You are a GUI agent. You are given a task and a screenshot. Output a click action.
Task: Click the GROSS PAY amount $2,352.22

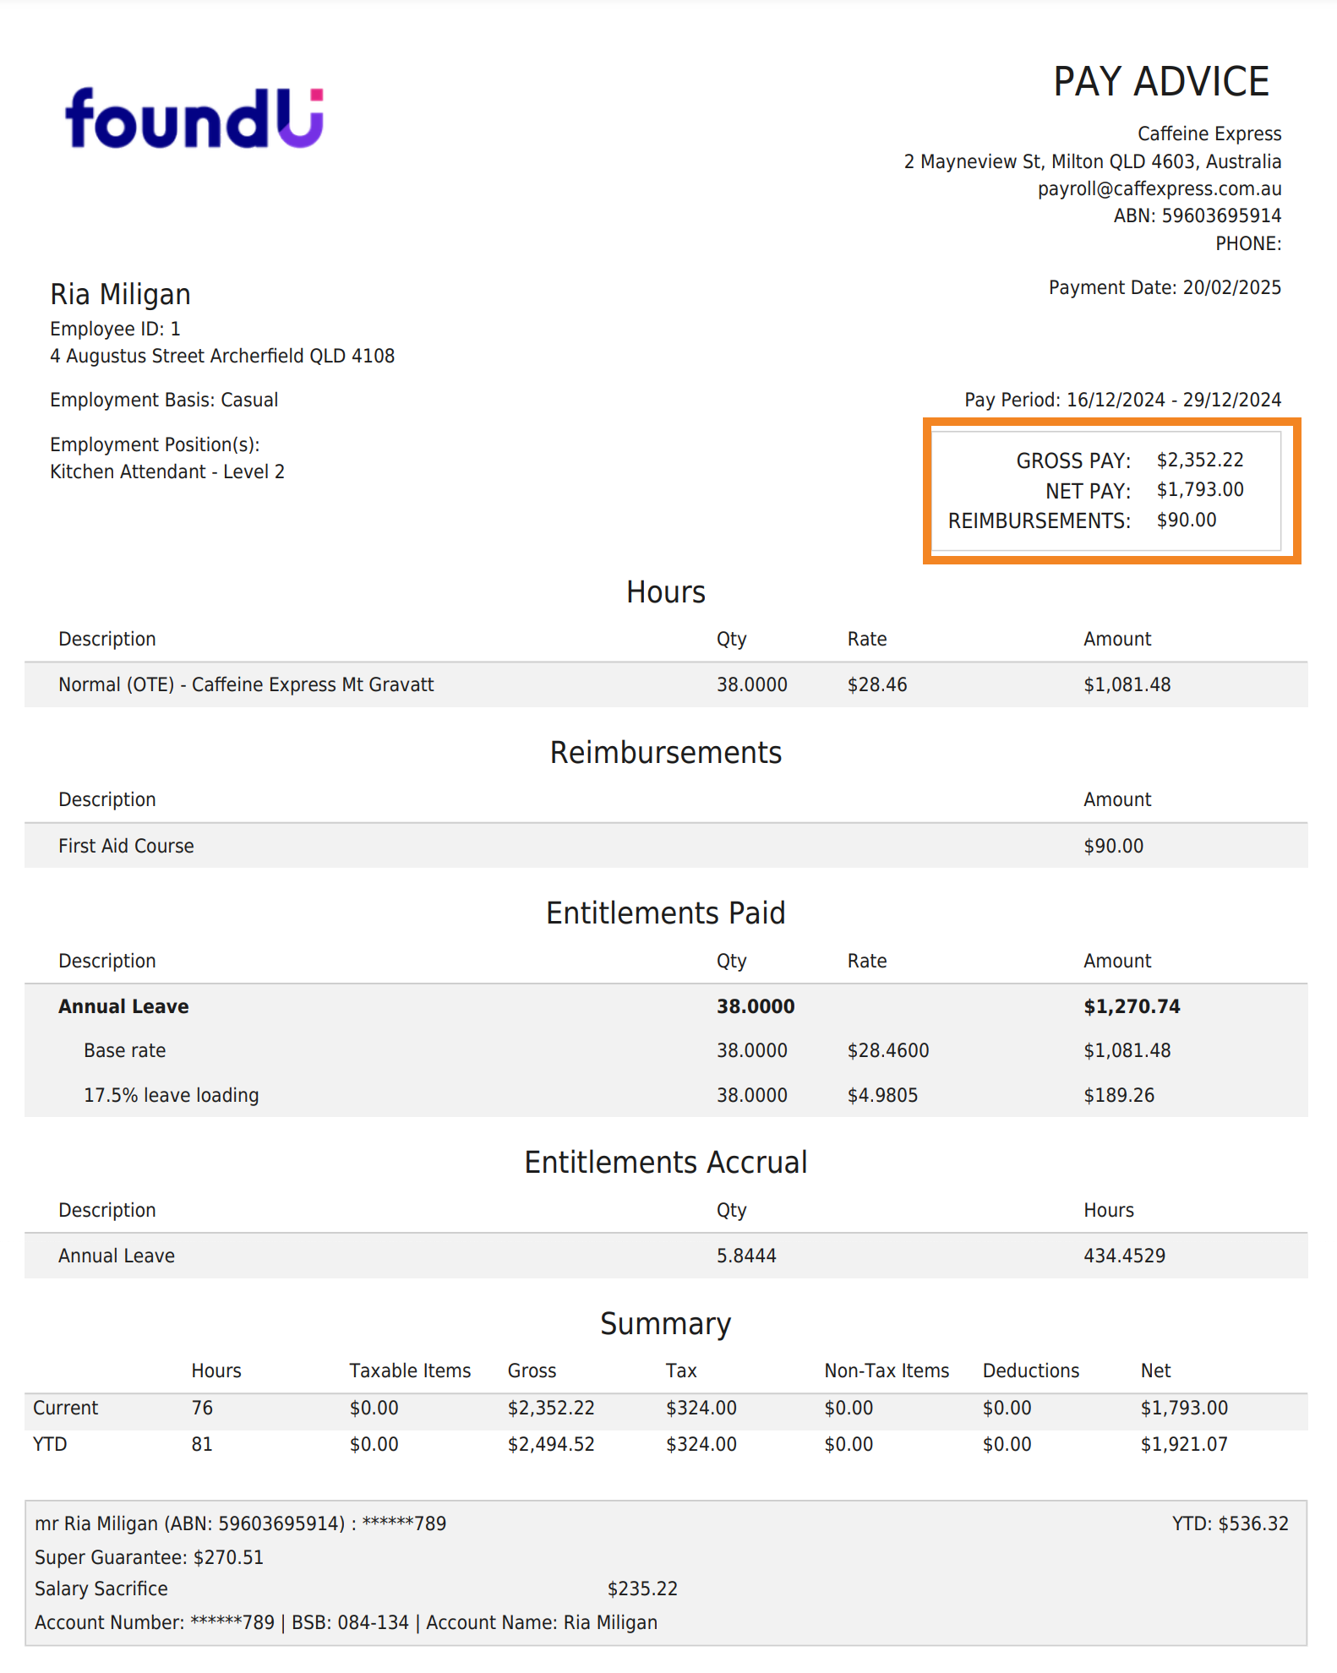(x=1199, y=460)
